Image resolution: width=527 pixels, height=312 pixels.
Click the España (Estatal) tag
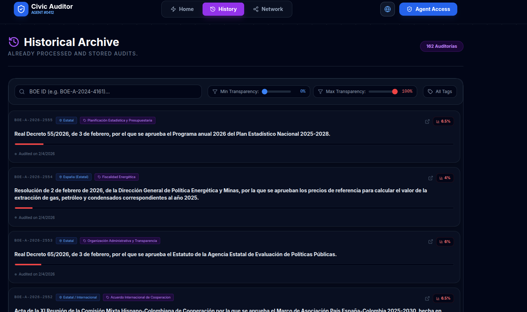tap(74, 177)
